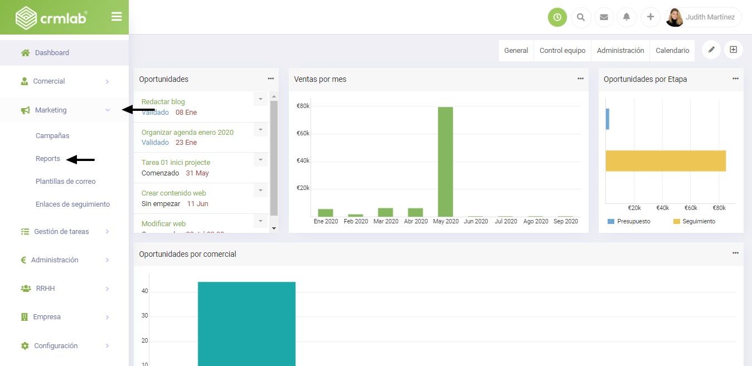Click the Marketing megaphone icon
Image resolution: width=752 pixels, height=366 pixels.
[25, 110]
